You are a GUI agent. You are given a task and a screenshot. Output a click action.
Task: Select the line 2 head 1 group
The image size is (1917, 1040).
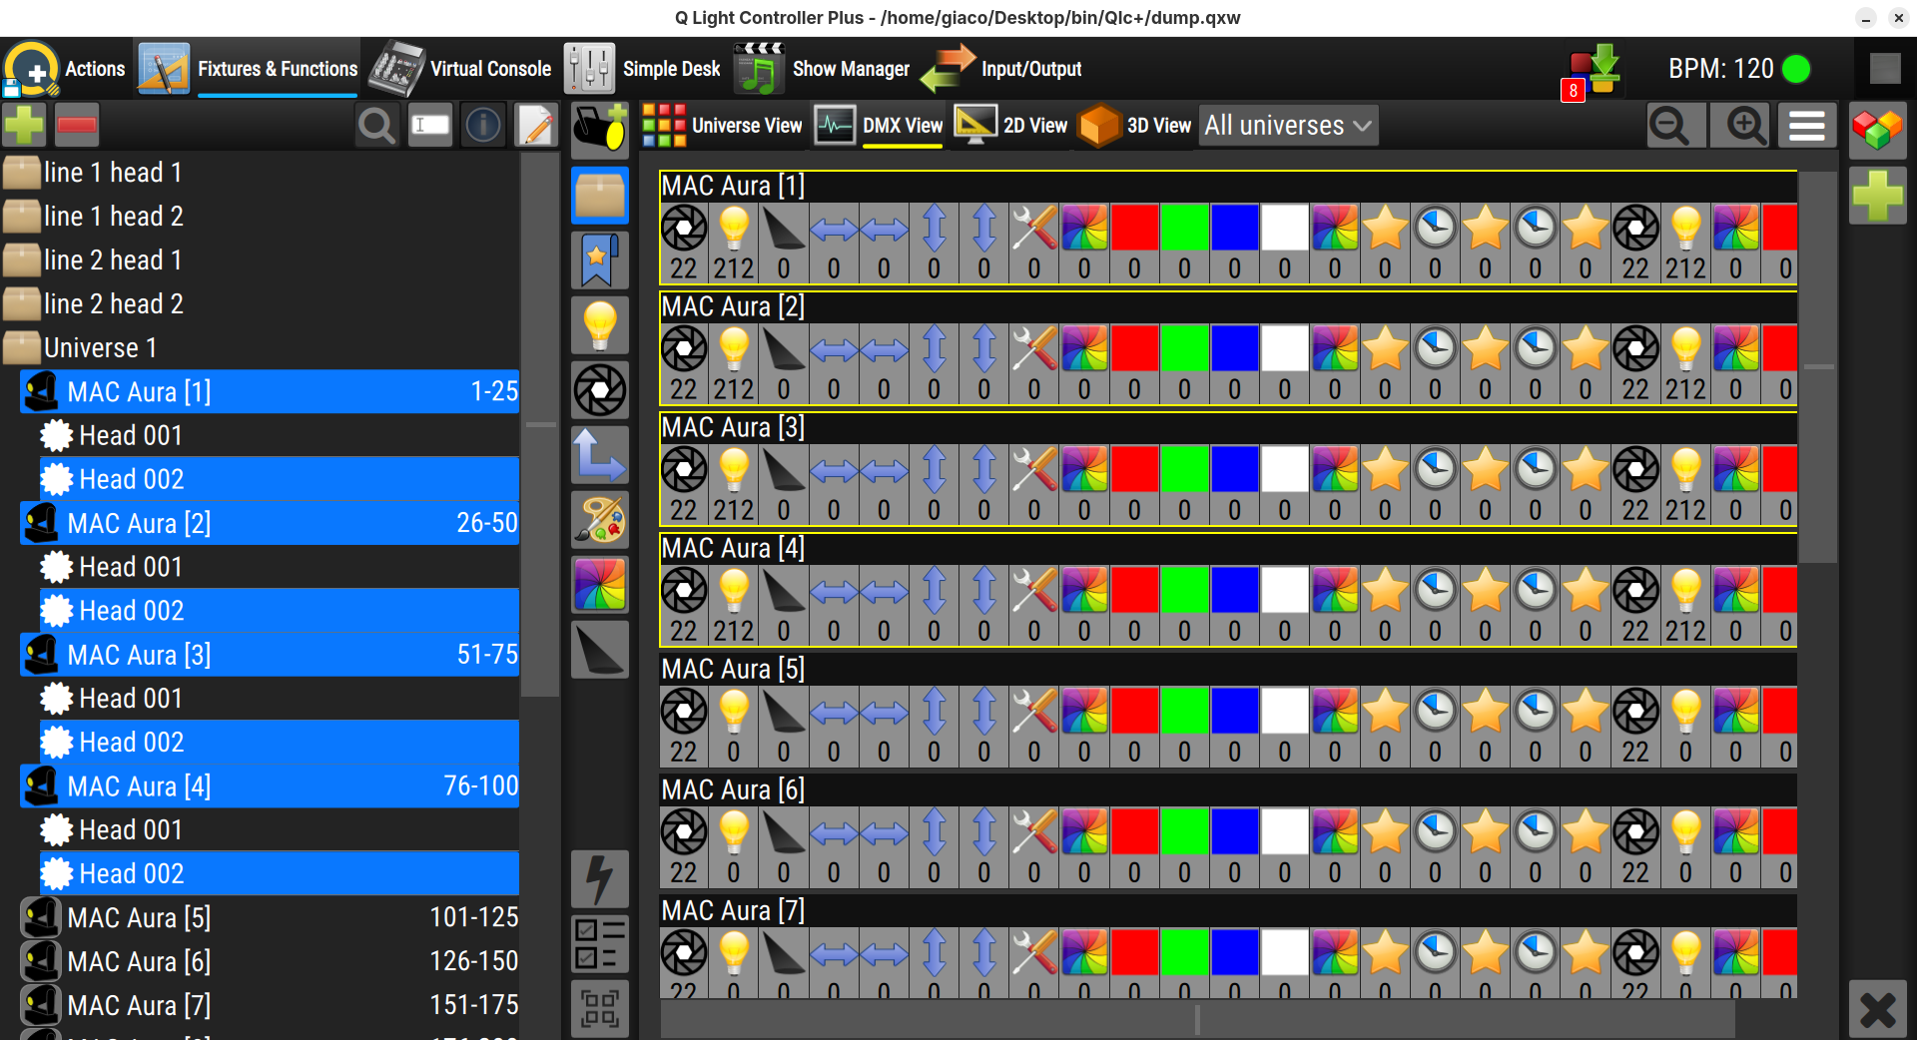260,260
